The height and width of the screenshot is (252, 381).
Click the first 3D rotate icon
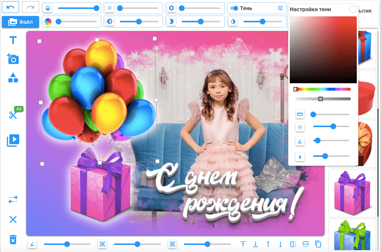point(102,244)
